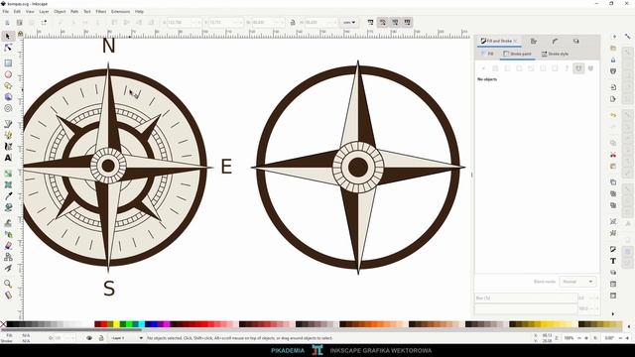Switch to the Stroke style tab
635x357 pixels.
click(x=555, y=54)
